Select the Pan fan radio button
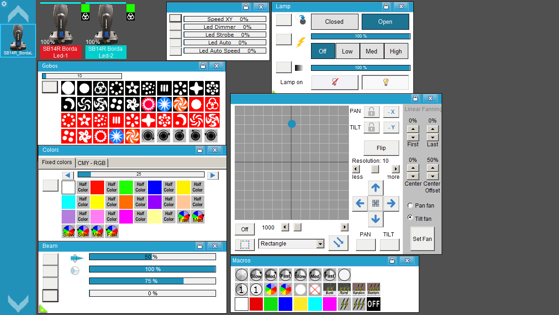Image resolution: width=559 pixels, height=315 pixels. [x=410, y=206]
